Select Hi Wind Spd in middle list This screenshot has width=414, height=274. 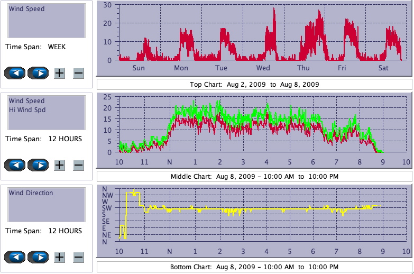(x=27, y=109)
